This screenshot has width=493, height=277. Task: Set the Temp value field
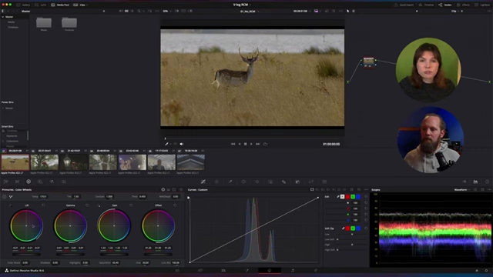(43, 197)
